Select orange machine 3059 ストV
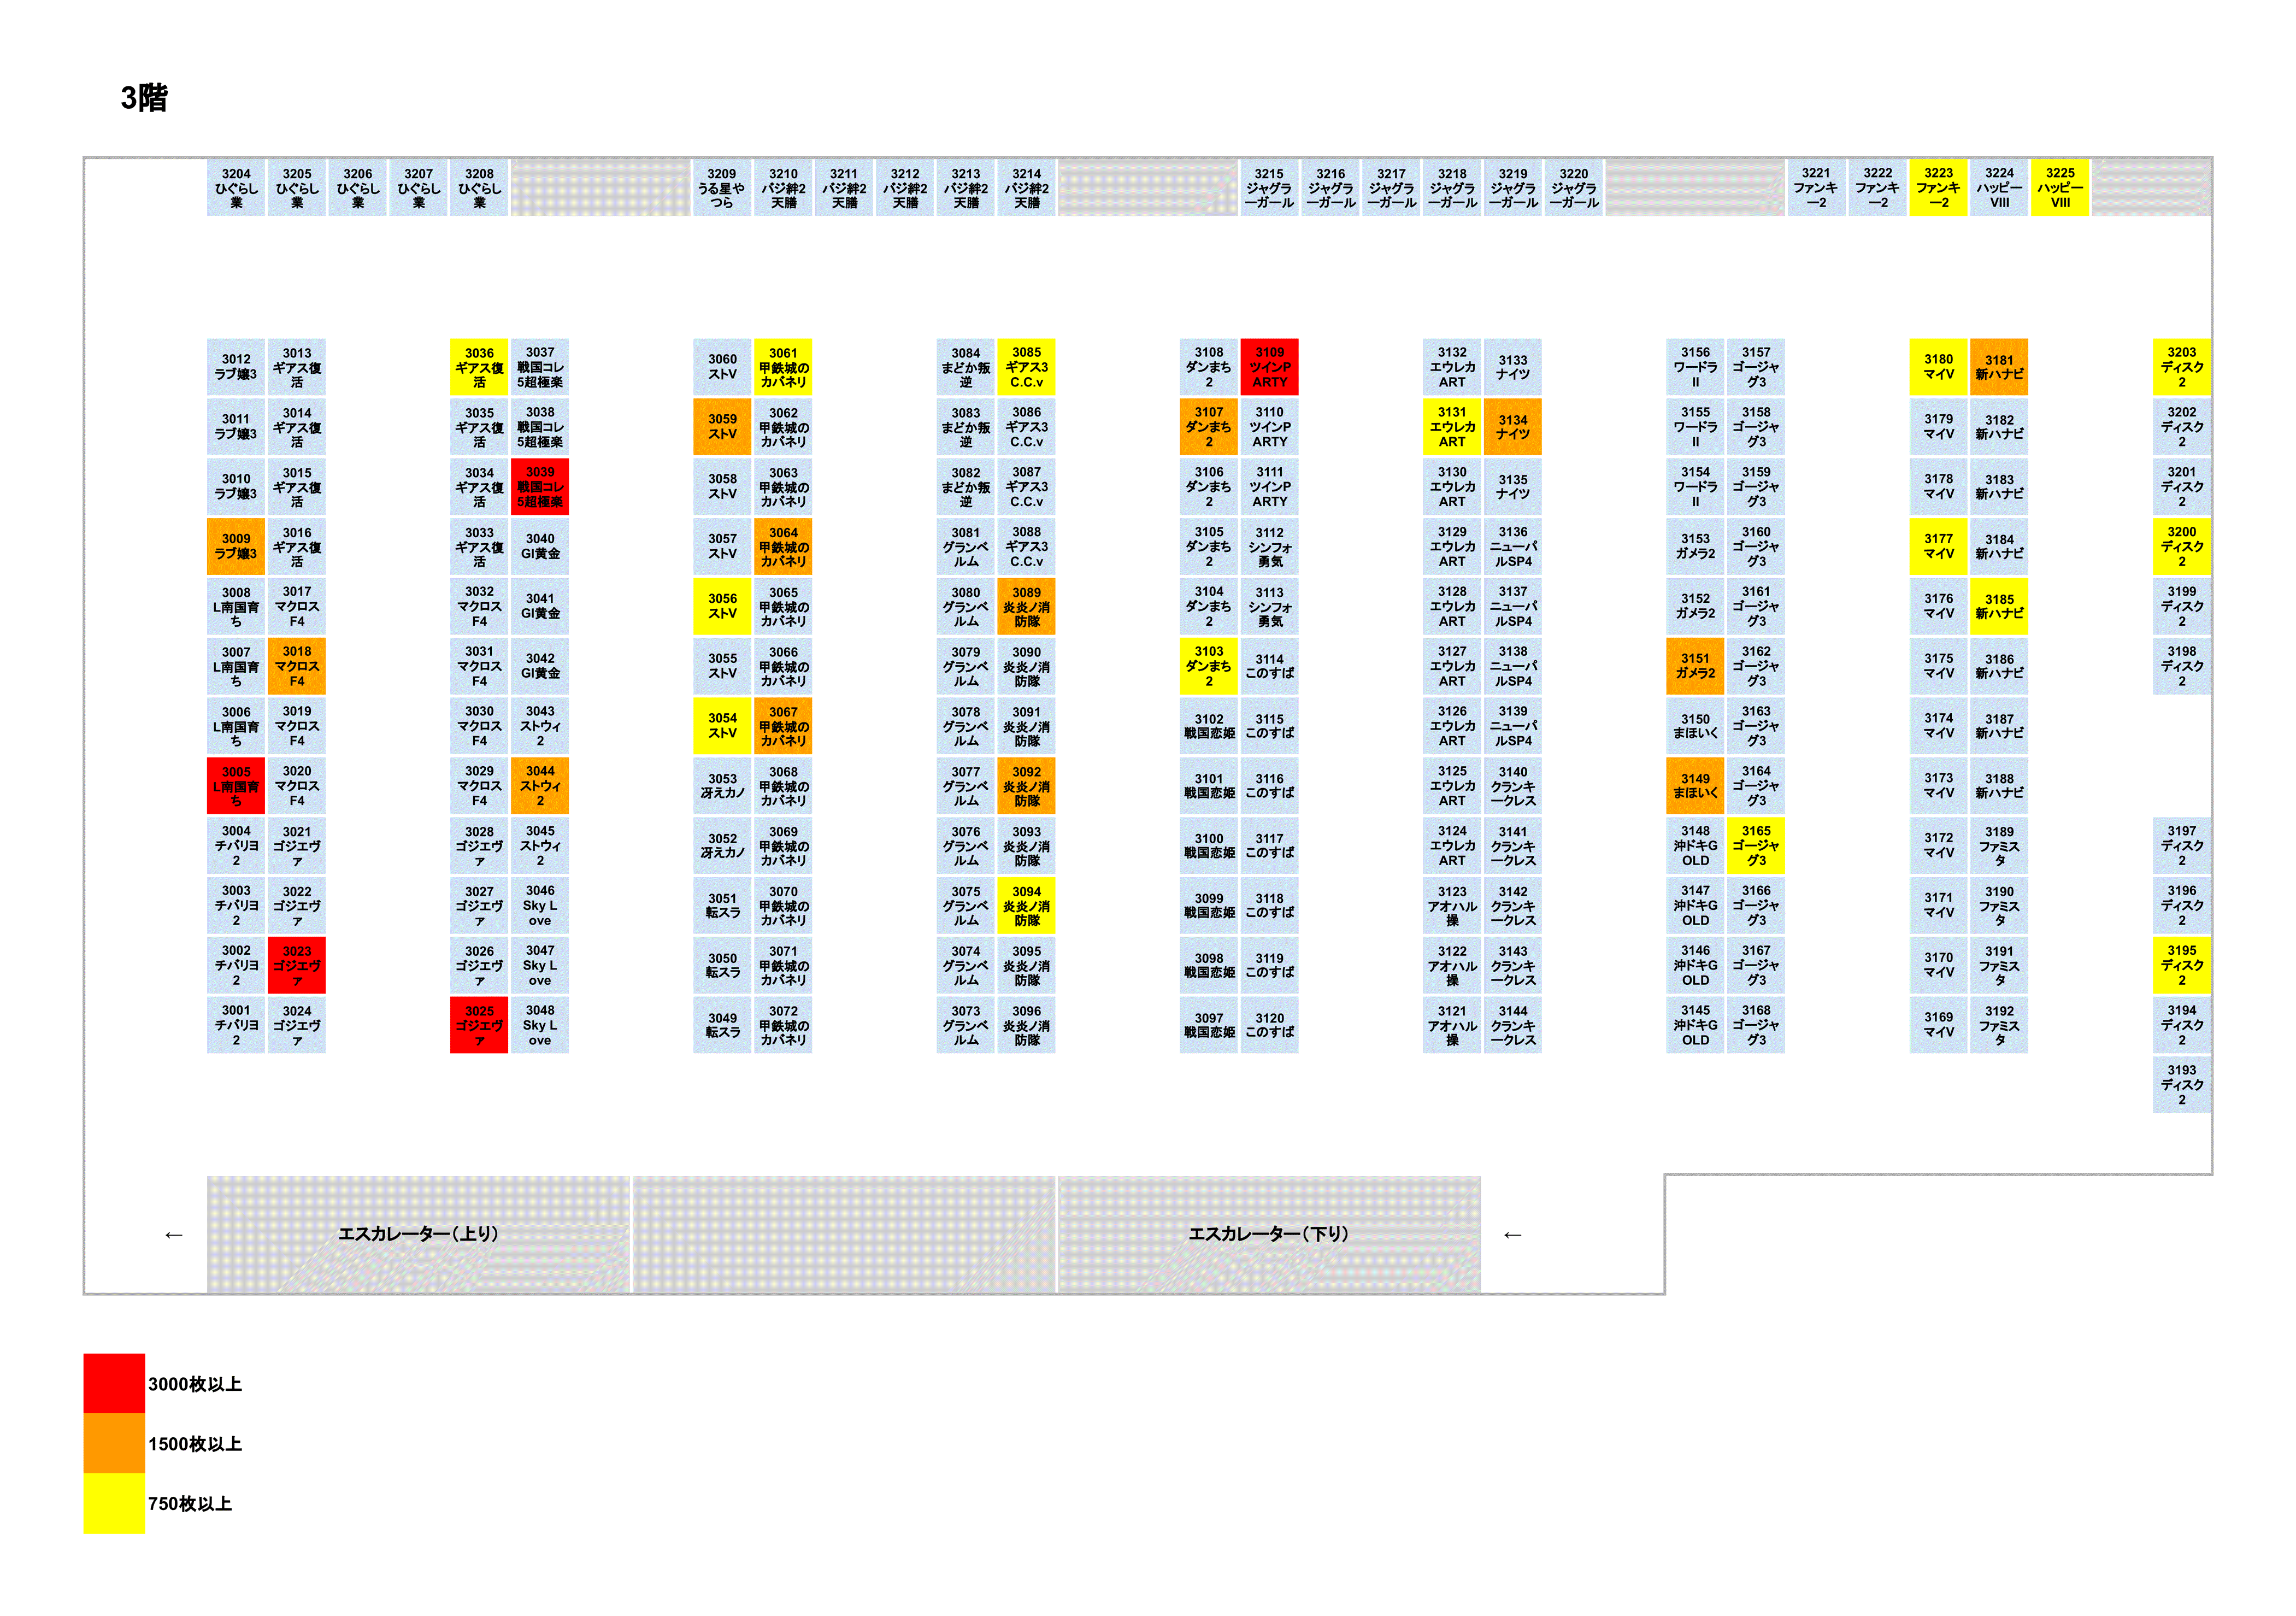The image size is (2296, 1616). (x=722, y=427)
